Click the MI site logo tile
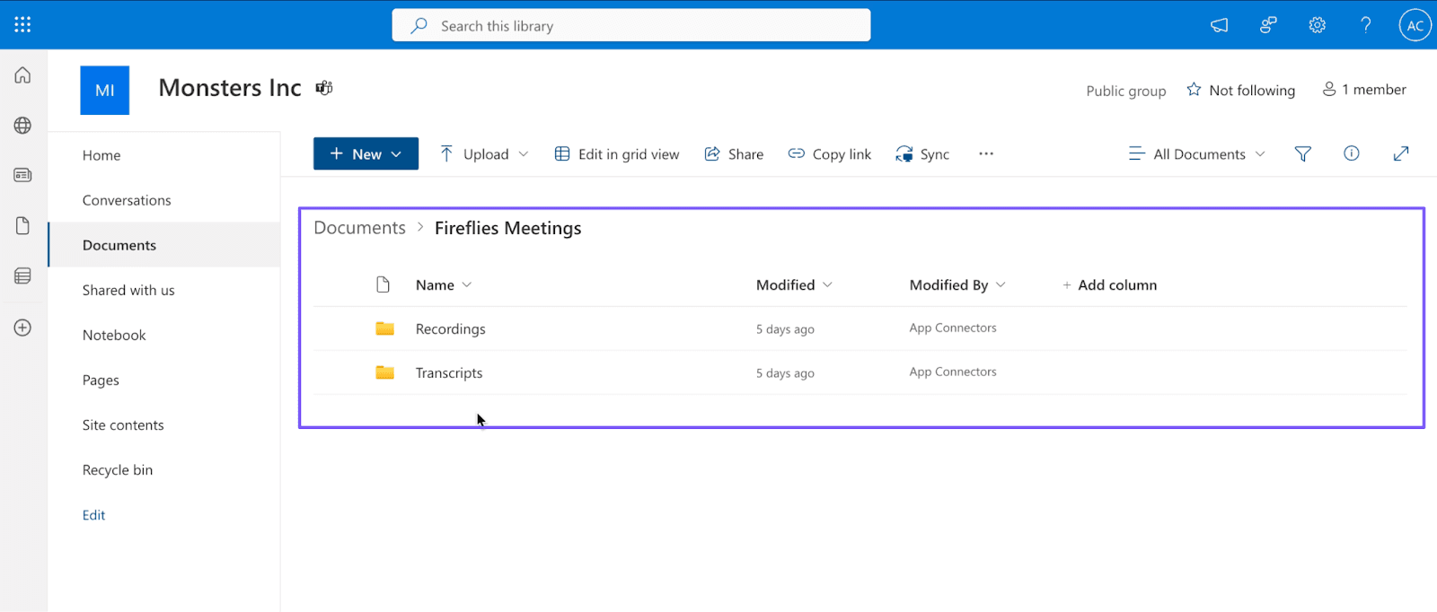Screen dimensions: 1437x612 104,90
